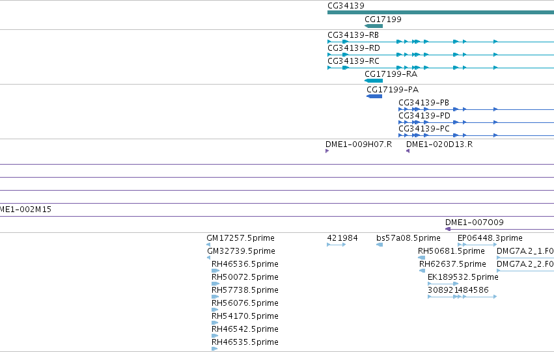554x352 pixels.
Task: Click the CG17199-PA protein glyph
Action: pyautogui.click(x=374, y=96)
